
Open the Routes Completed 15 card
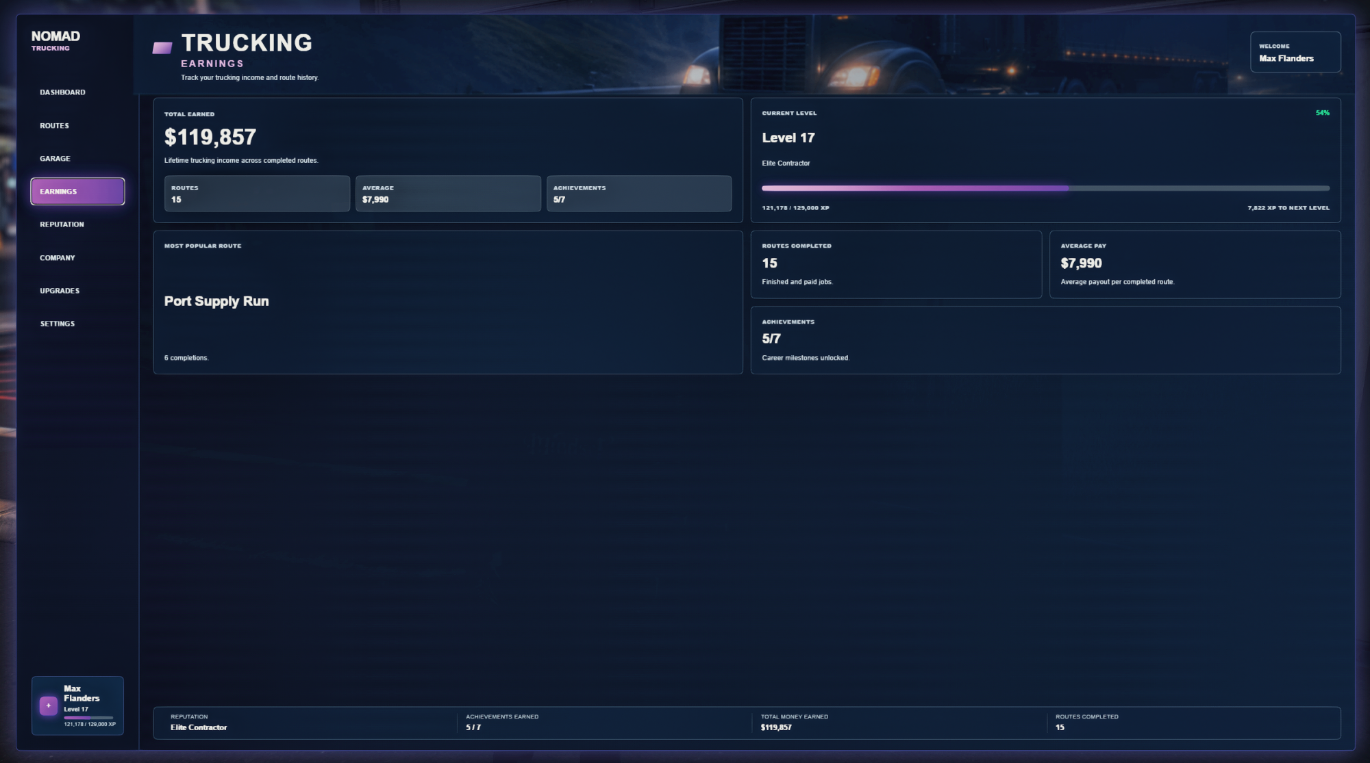point(896,264)
